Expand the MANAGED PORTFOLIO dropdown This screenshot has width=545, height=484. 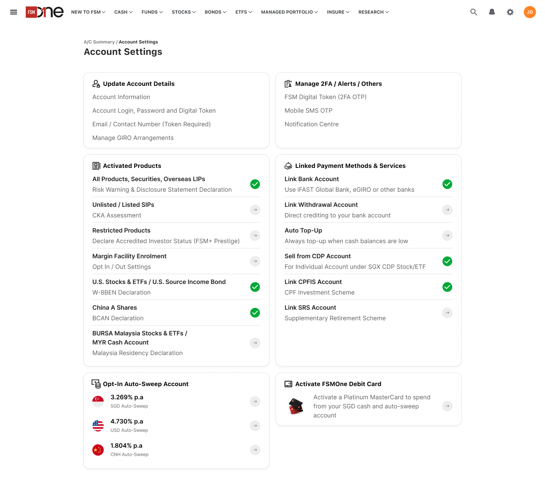tap(290, 12)
